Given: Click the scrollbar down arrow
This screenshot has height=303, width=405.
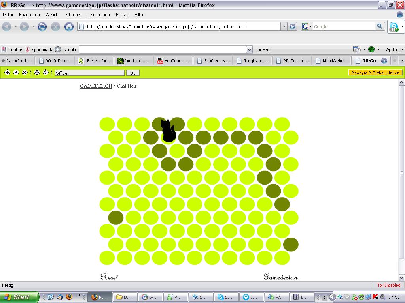Looking at the screenshot, I should [x=402, y=277].
